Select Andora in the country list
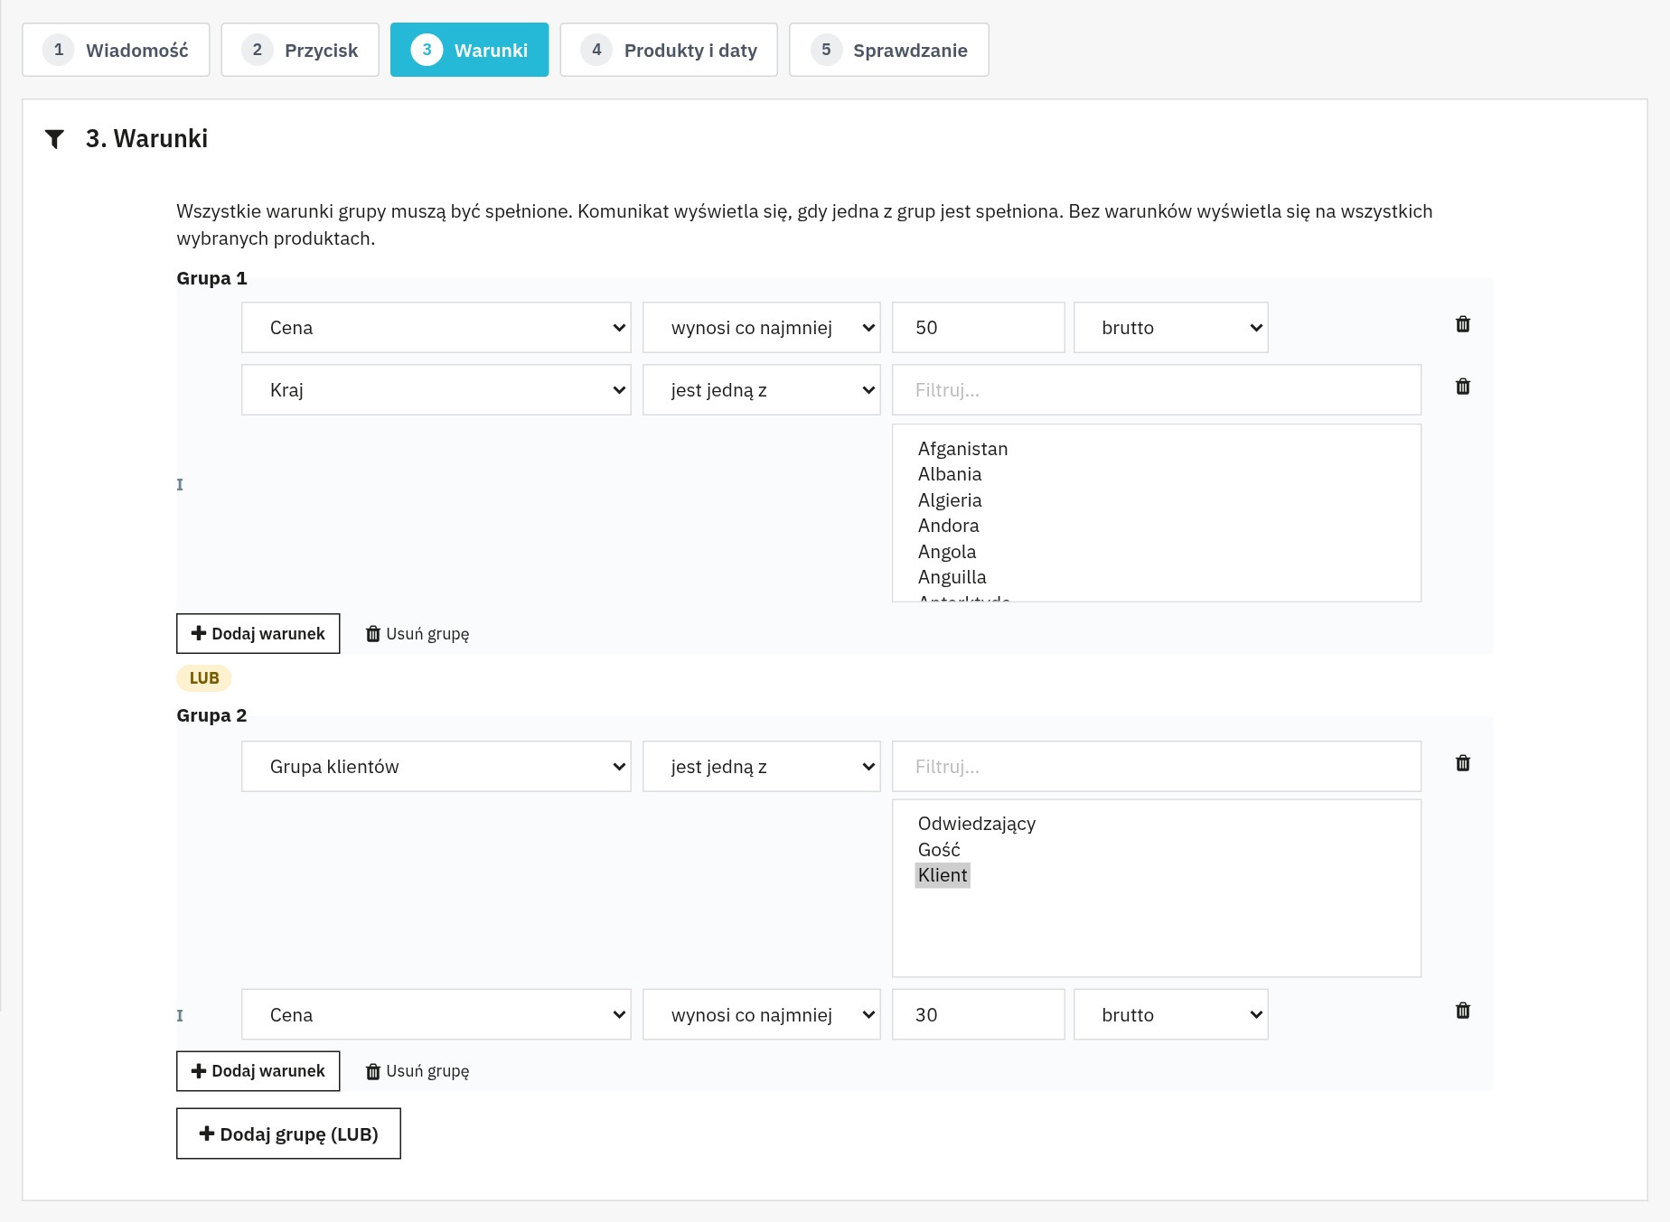This screenshot has width=1670, height=1222. coord(948,526)
